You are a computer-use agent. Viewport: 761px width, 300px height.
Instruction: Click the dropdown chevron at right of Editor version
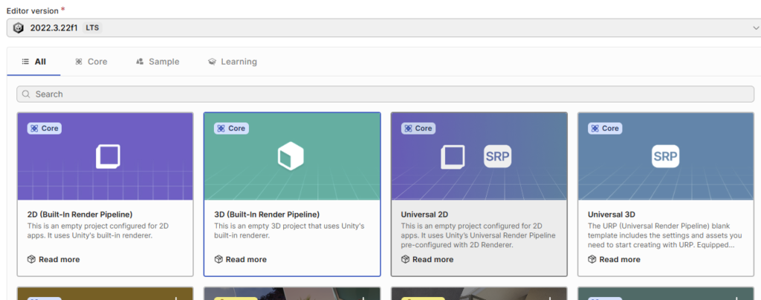click(x=756, y=28)
